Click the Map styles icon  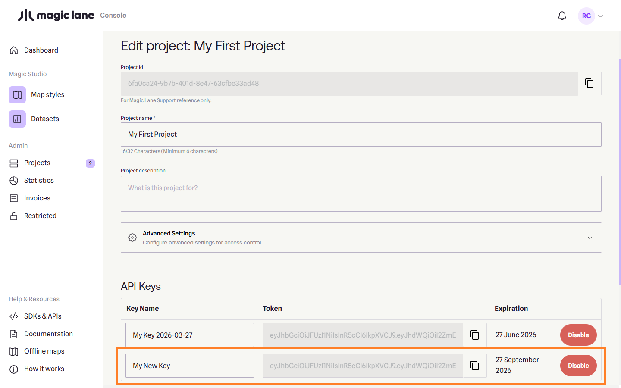click(x=17, y=95)
